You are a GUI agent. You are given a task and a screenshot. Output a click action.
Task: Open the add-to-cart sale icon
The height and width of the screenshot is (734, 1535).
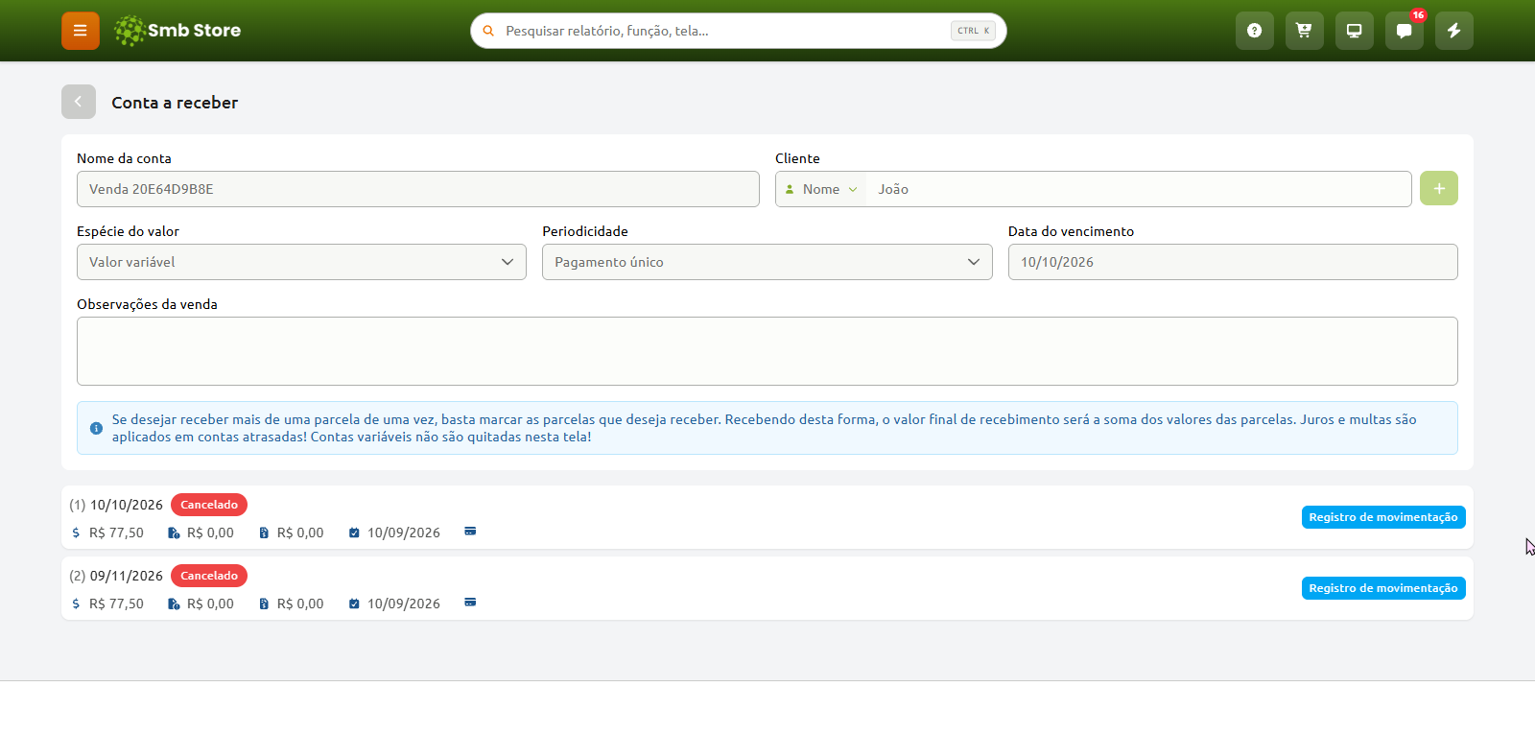coord(1305,31)
